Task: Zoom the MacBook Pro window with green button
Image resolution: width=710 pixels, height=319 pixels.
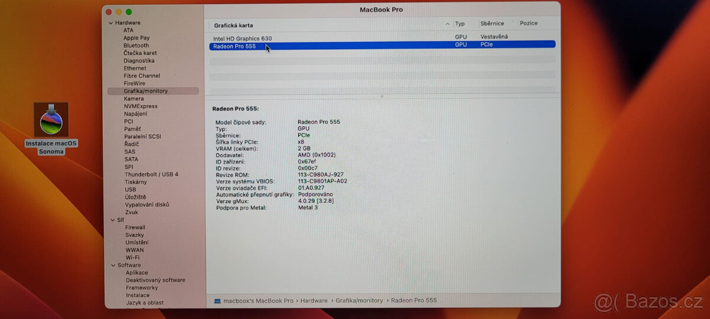Action: pos(129,12)
